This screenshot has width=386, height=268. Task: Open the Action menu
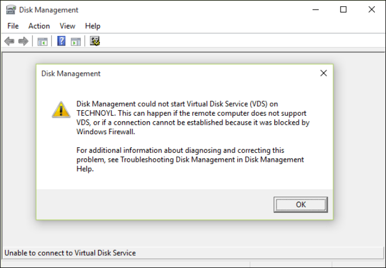[39, 26]
